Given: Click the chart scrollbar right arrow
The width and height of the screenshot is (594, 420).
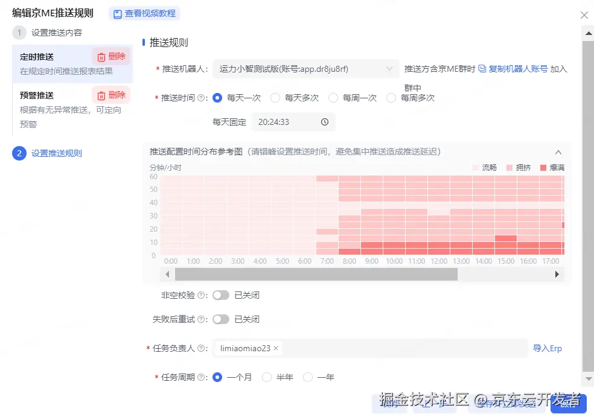Looking at the screenshot, I should [x=557, y=274].
